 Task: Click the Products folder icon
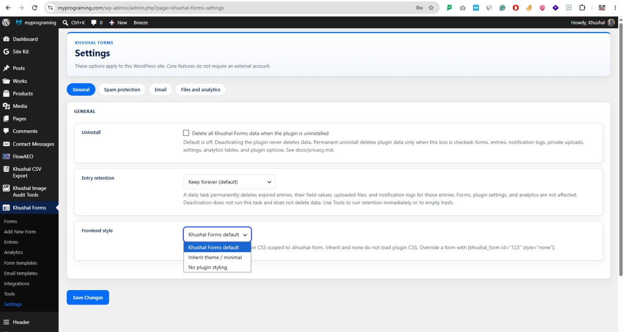pos(6,93)
